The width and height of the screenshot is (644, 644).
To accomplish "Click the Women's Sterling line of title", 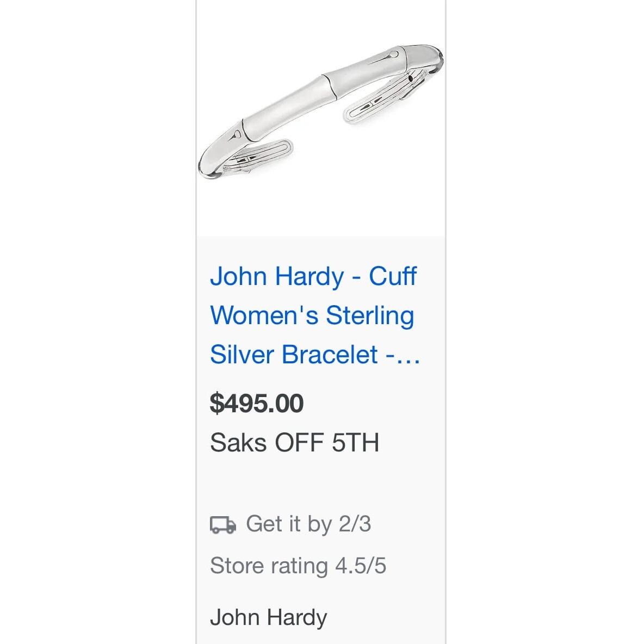I will (312, 315).
